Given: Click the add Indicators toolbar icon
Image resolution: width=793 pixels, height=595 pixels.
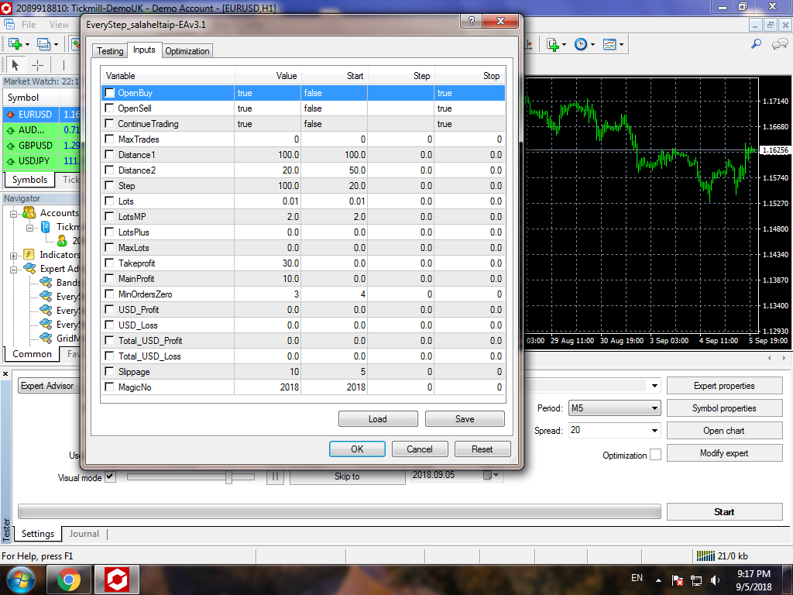Looking at the screenshot, I should click(x=553, y=44).
